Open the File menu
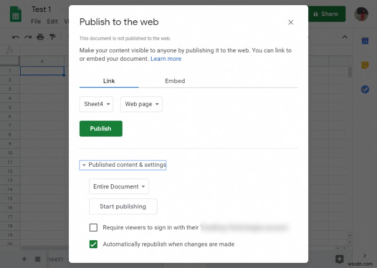 (36, 21)
